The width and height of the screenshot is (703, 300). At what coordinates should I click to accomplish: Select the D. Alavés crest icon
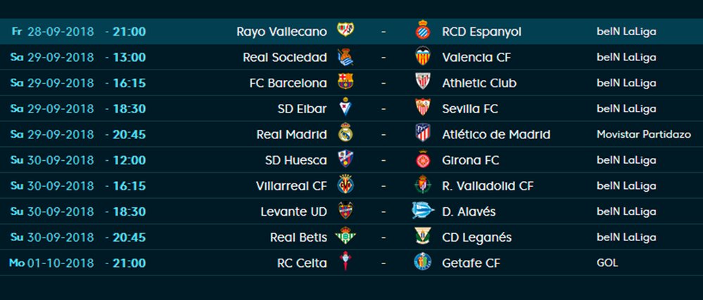tap(423, 211)
